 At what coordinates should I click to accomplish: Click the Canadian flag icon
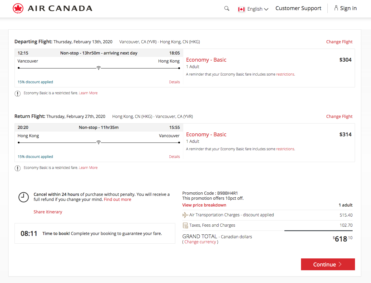[241, 9]
